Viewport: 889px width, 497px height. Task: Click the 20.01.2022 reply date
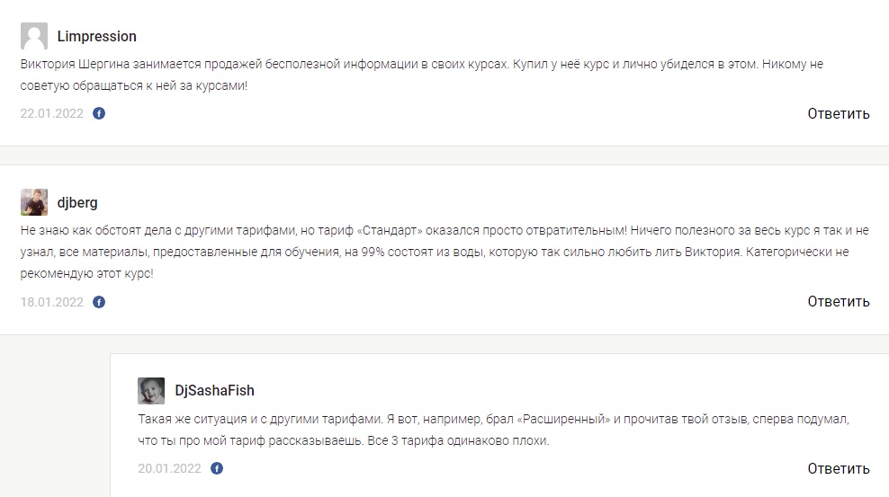pos(169,469)
